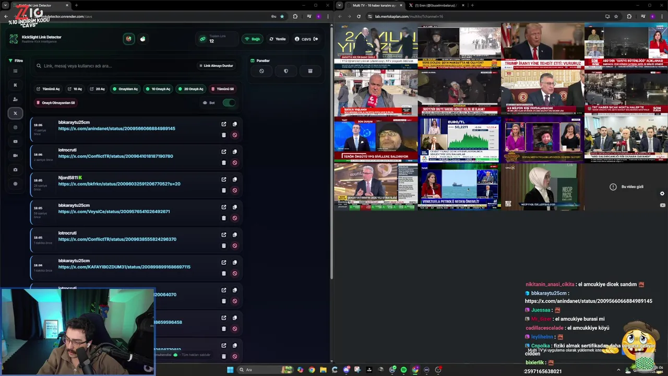Select the Venezuela Petrolü video tile
This screenshot has height=376, width=668.
coord(459,187)
